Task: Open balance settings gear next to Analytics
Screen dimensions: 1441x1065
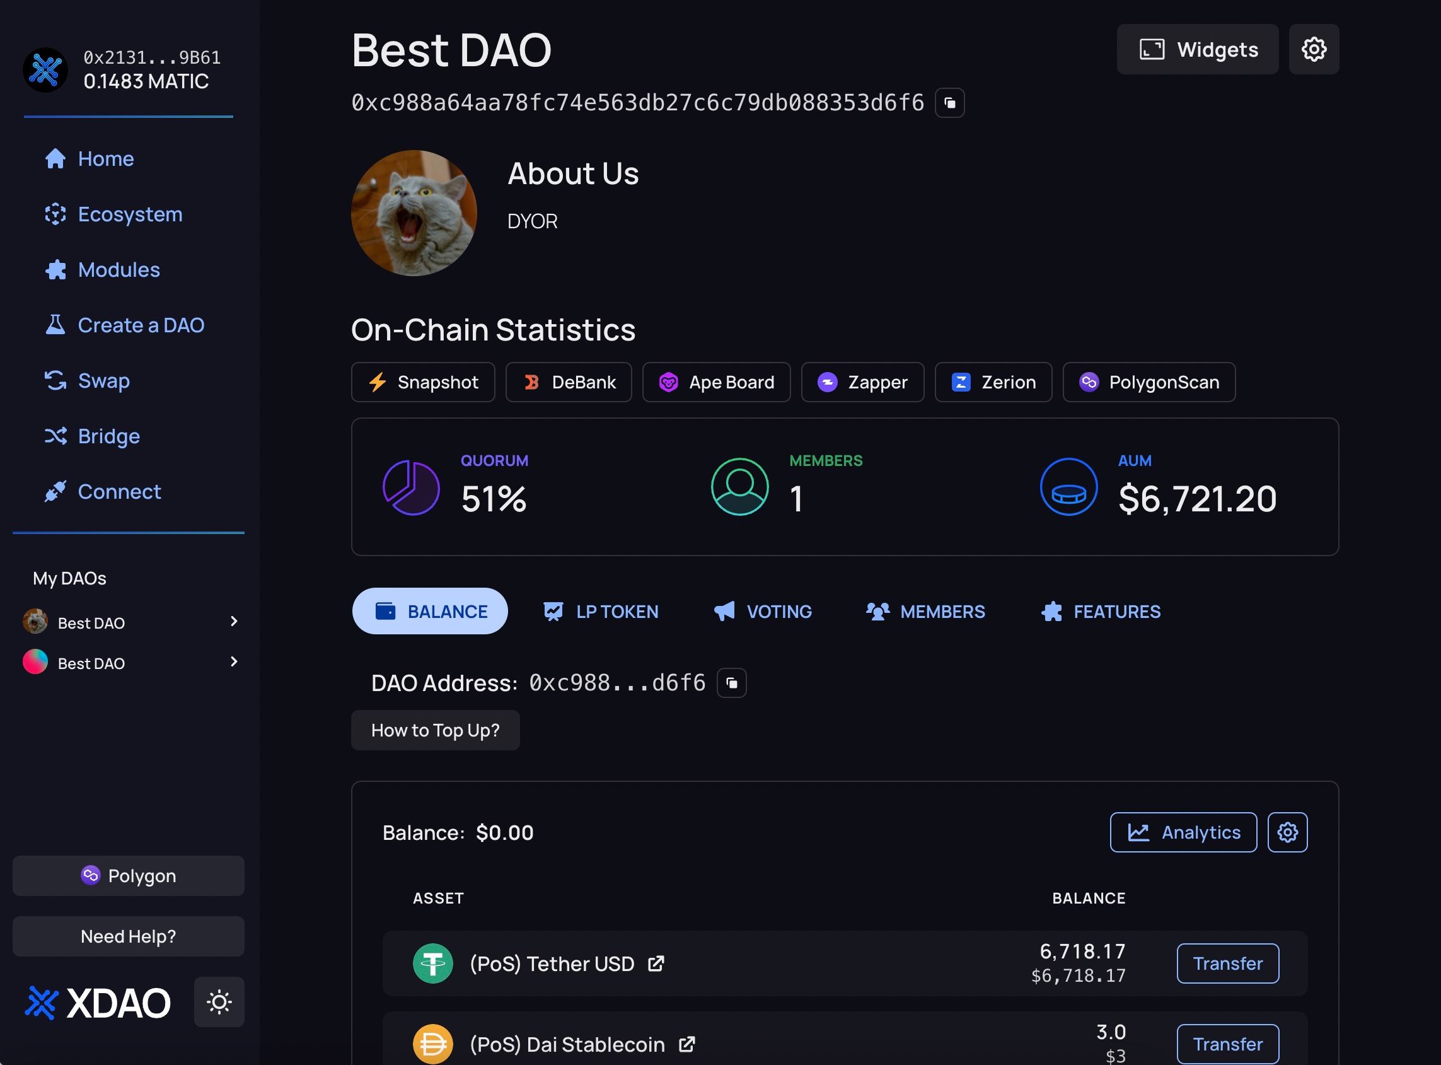Action: pos(1287,832)
